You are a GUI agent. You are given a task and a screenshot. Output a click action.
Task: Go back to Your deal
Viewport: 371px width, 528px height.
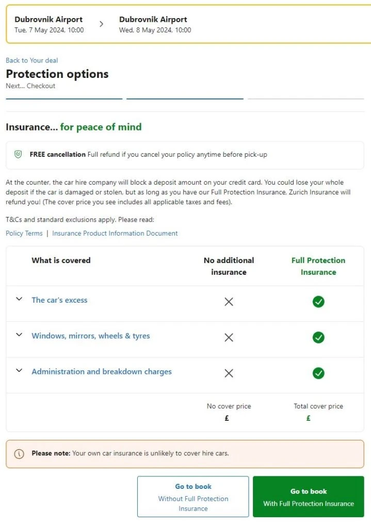coord(31,60)
